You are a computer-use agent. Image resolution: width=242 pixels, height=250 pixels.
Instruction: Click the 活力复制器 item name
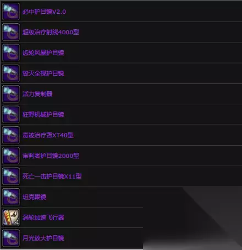coord(37,94)
